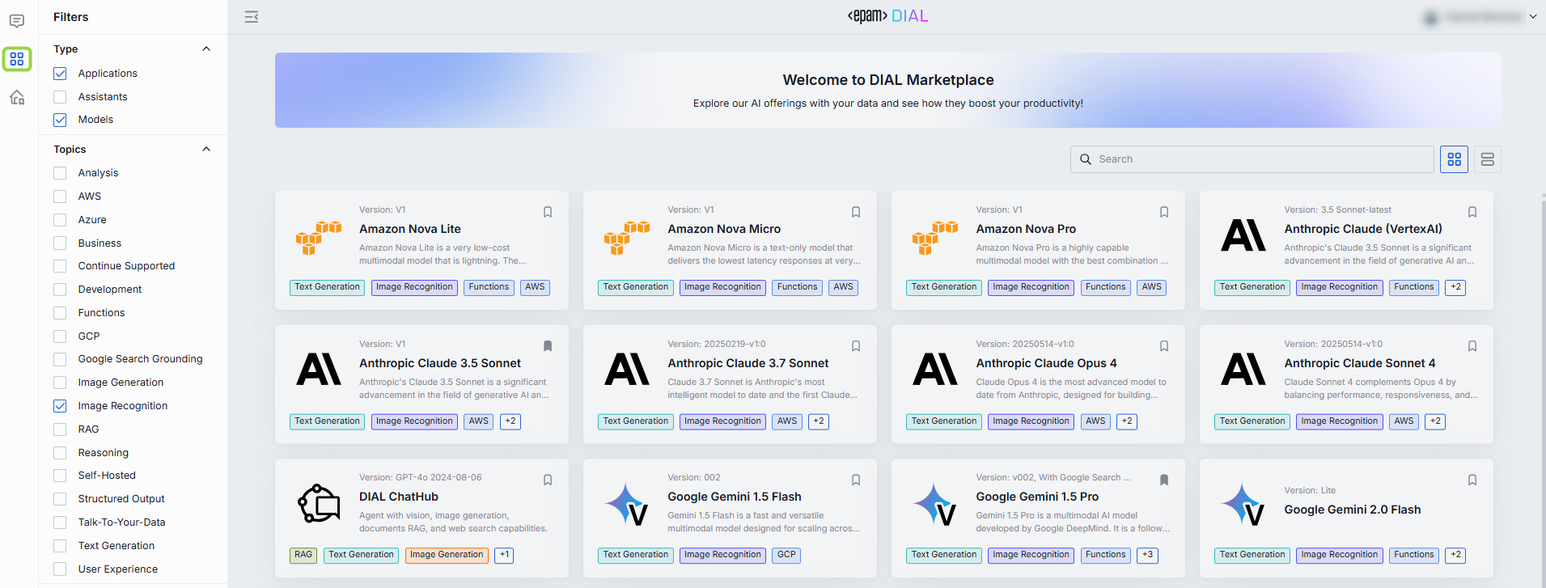Bookmark Anthropic Claude (VertexAI)
The height and width of the screenshot is (588, 1546).
click(x=1472, y=212)
